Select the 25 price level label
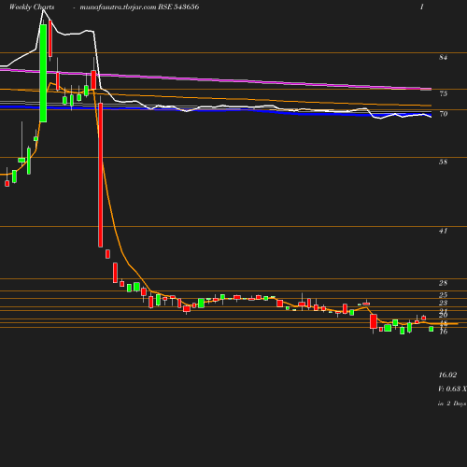The height and width of the screenshot is (467, 467). click(443, 295)
